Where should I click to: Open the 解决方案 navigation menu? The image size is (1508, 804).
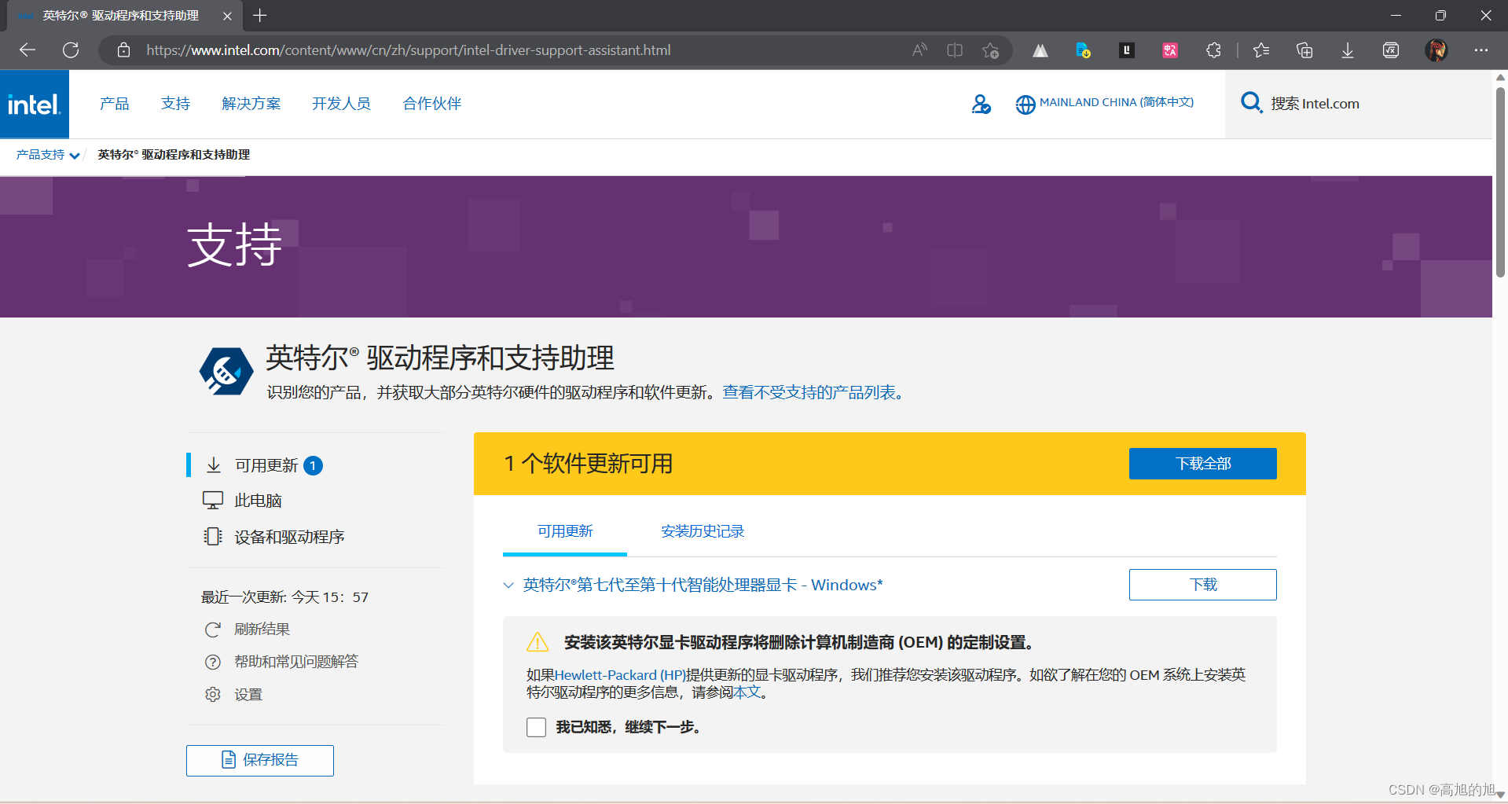[251, 104]
